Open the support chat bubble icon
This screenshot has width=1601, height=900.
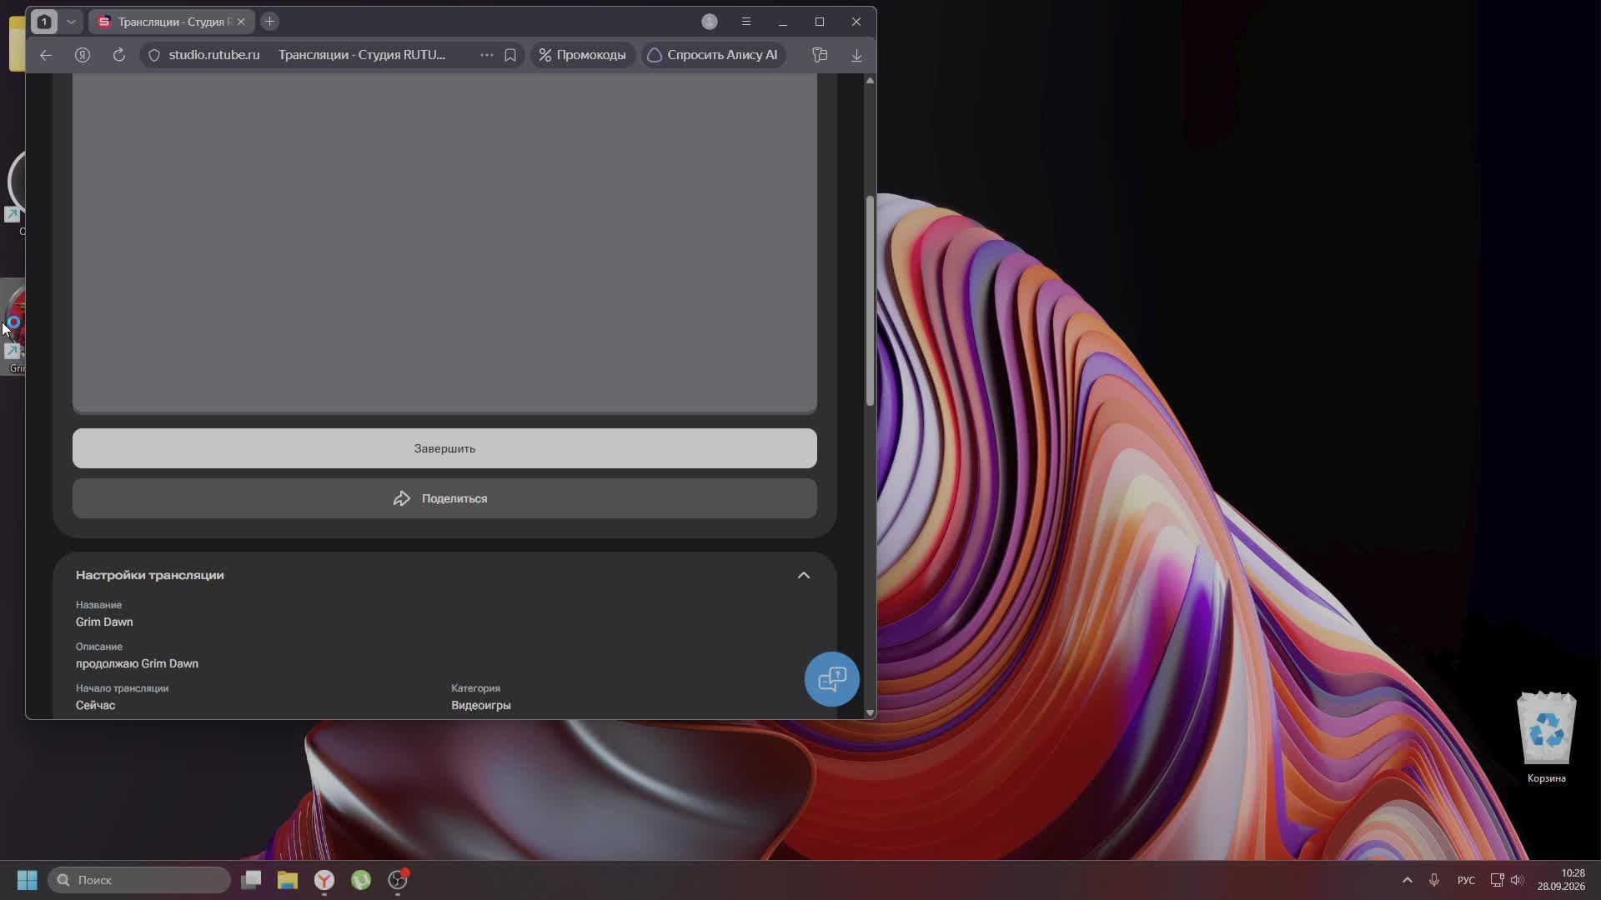point(832,679)
